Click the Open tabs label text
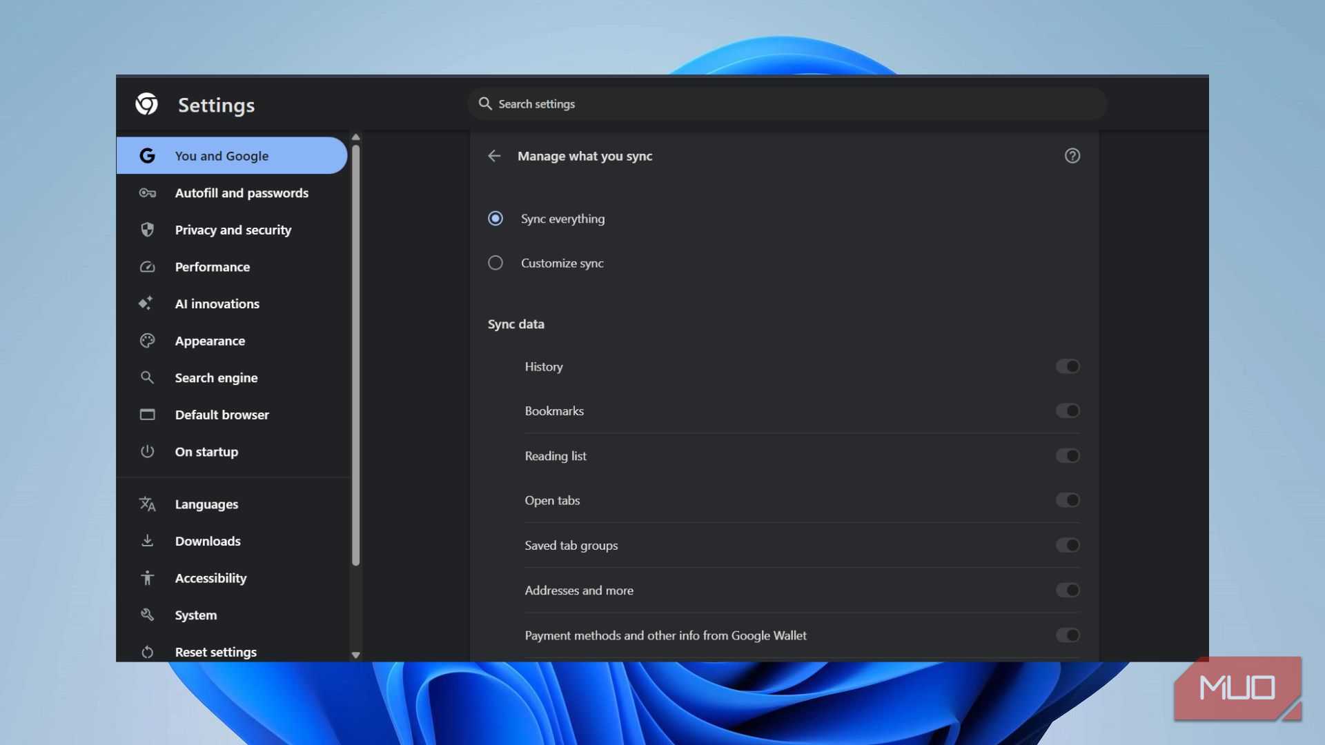Image resolution: width=1325 pixels, height=745 pixels. click(552, 501)
